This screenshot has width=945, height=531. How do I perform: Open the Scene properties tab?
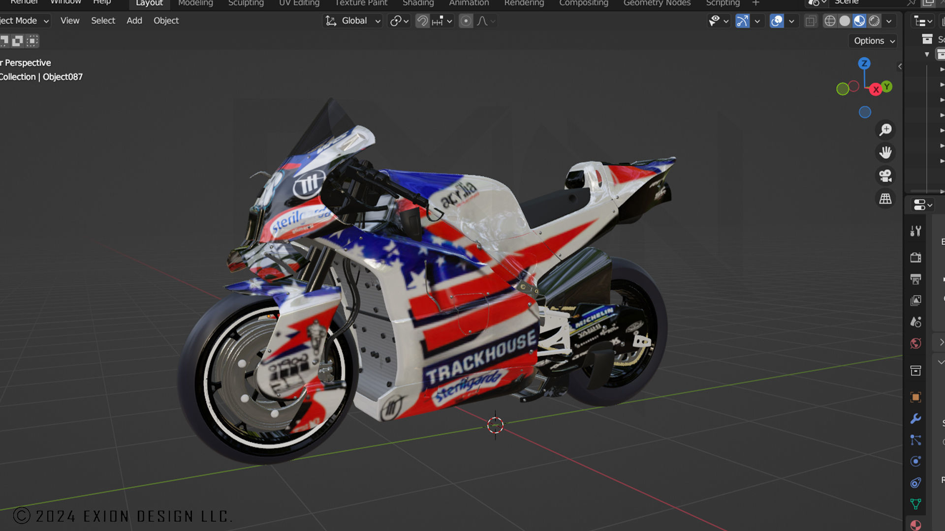(915, 322)
